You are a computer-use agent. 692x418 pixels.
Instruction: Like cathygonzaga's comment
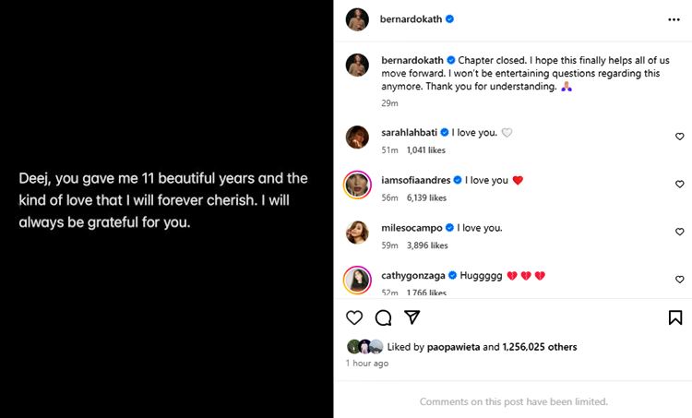click(x=680, y=280)
